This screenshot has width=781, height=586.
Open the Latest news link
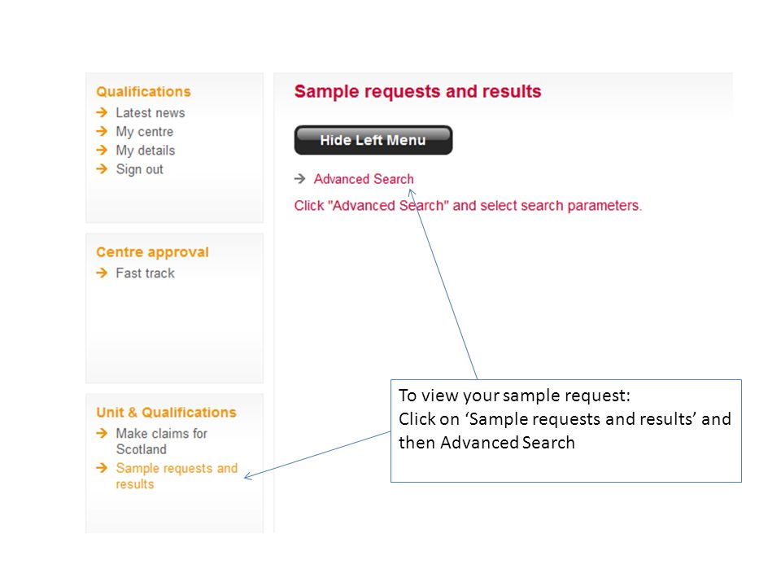pos(151,113)
